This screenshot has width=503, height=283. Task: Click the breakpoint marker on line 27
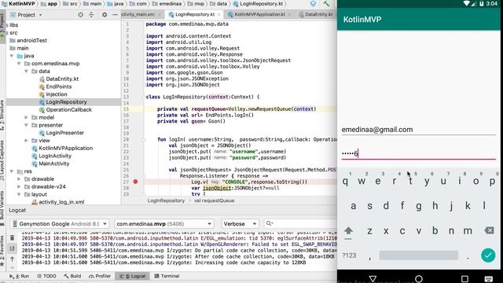(x=135, y=182)
